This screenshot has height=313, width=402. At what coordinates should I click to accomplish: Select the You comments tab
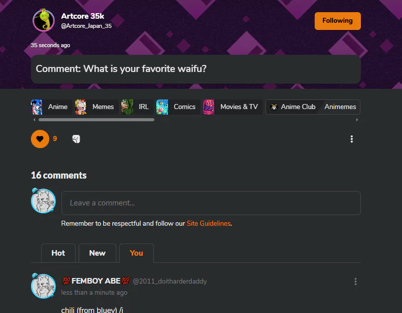(137, 253)
